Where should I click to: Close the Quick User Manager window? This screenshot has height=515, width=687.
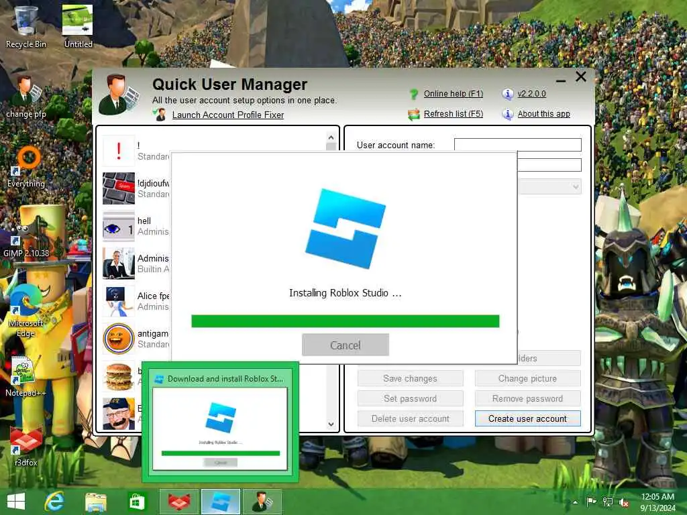[581, 77]
